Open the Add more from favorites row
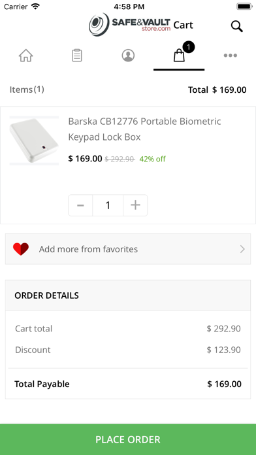This screenshot has height=455, width=256. click(128, 249)
